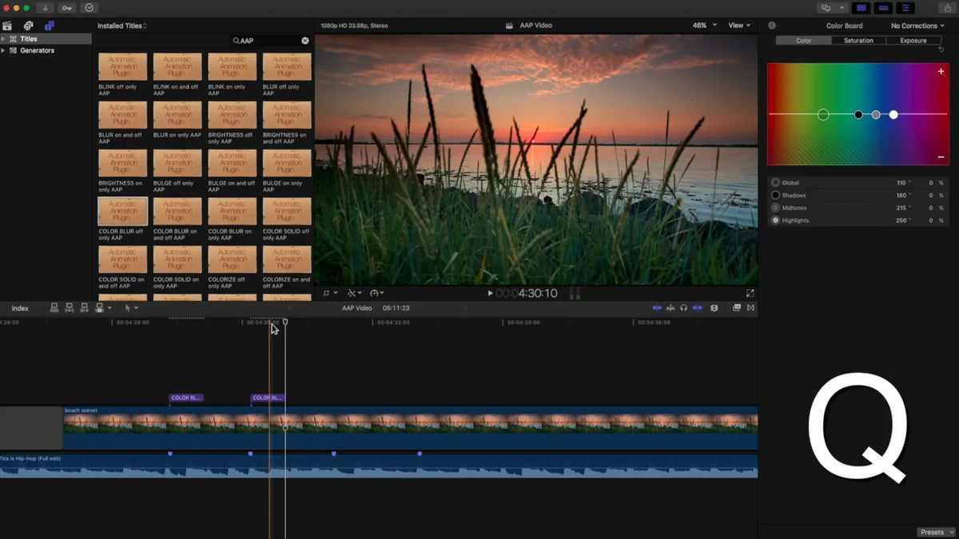Viewport: 959px width, 539px height.
Task: Open the Keyword Editor key icon
Action: click(x=67, y=8)
